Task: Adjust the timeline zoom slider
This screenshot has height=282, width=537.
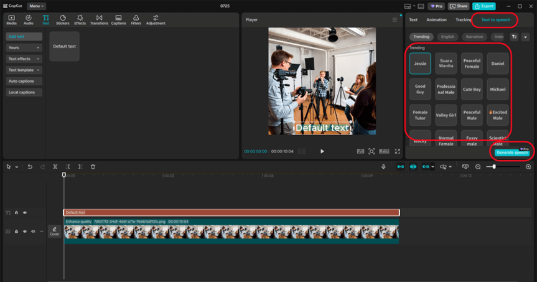Action: click(x=494, y=167)
